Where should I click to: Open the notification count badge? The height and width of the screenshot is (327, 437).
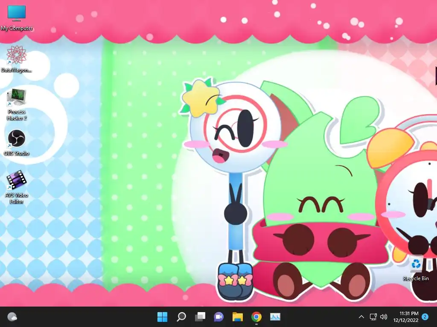tap(425, 317)
